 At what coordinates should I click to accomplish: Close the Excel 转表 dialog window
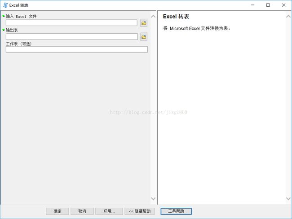pos(283,5)
